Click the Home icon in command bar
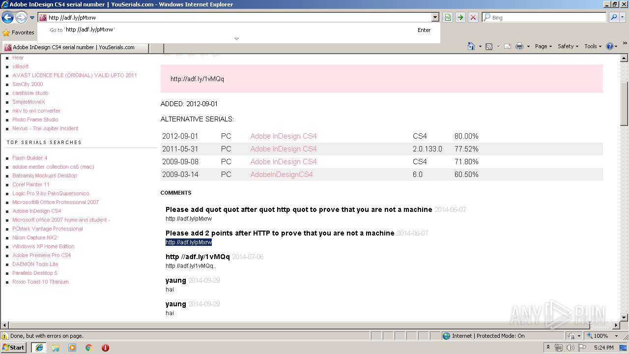The image size is (629, 354). click(x=471, y=46)
